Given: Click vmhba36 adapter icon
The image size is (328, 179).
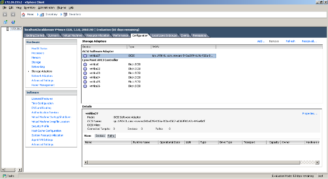Looking at the screenshot, I should [85, 86].
